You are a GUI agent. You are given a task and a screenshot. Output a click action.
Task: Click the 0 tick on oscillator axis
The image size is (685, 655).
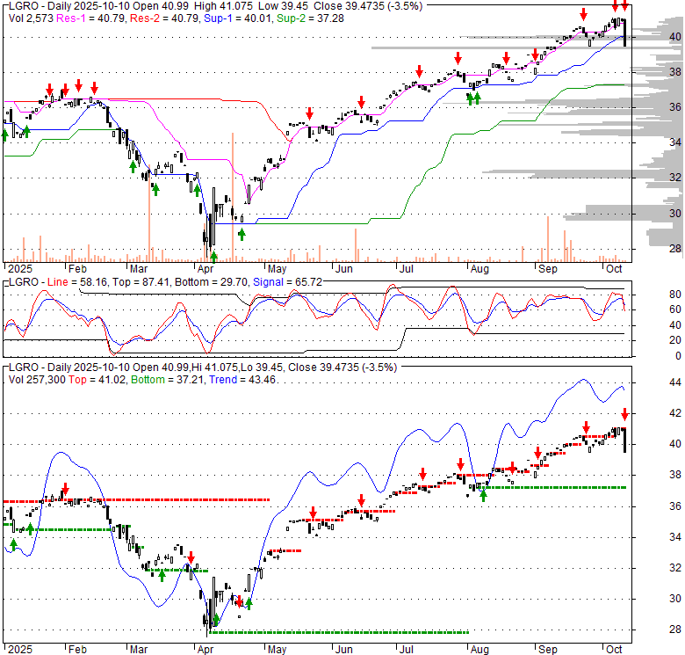(x=679, y=356)
